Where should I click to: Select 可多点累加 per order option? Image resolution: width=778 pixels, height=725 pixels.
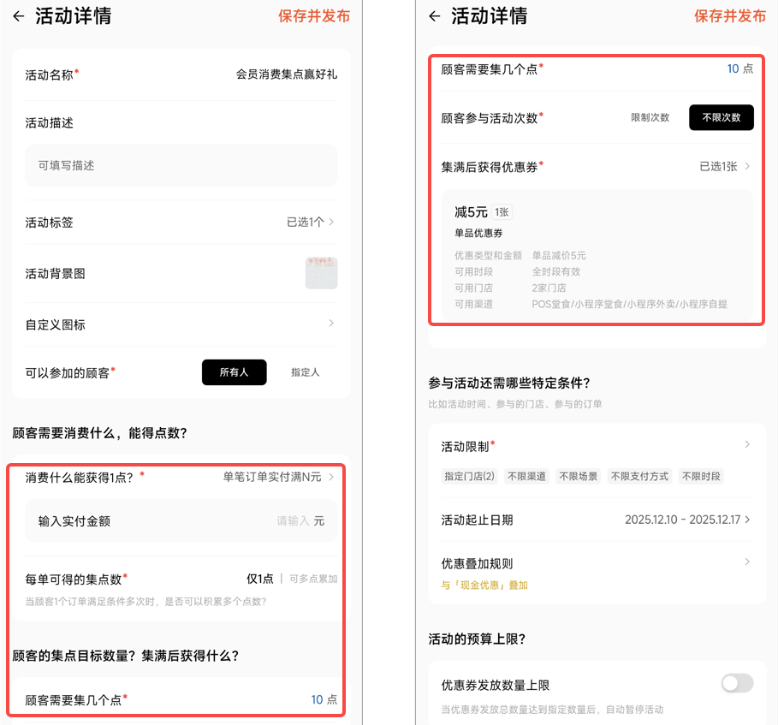pos(313,579)
